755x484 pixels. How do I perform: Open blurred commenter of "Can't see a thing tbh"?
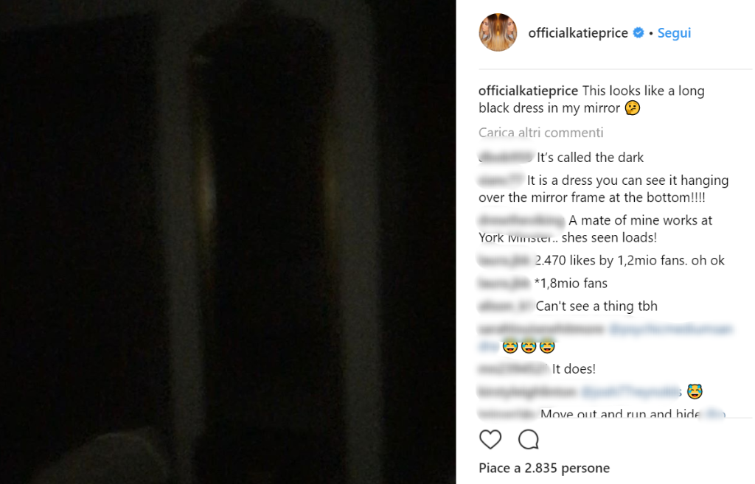click(505, 306)
